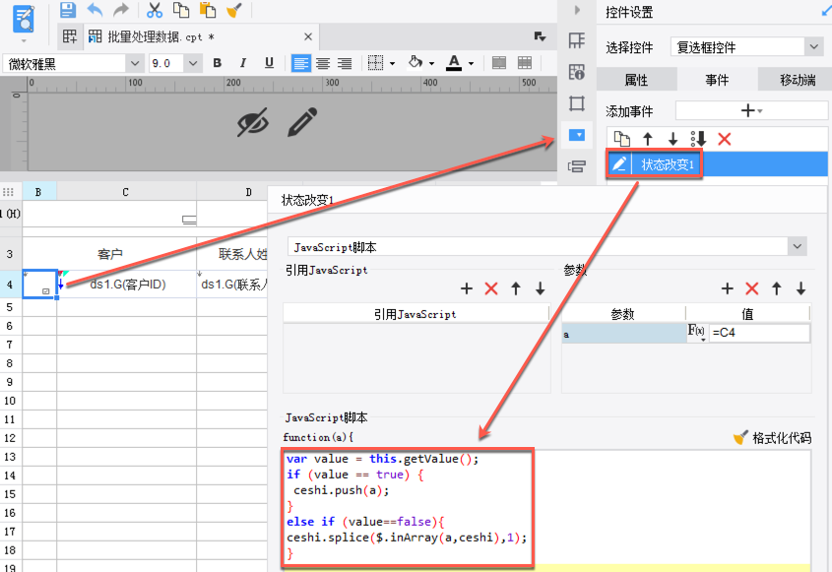Open the cell element panel icon in sidebar
Image resolution: width=832 pixels, height=572 pixels.
click(577, 41)
